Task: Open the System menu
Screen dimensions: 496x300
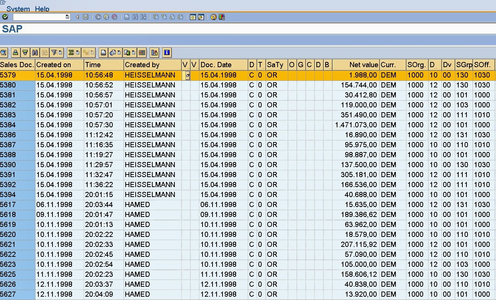Action: click(x=17, y=9)
